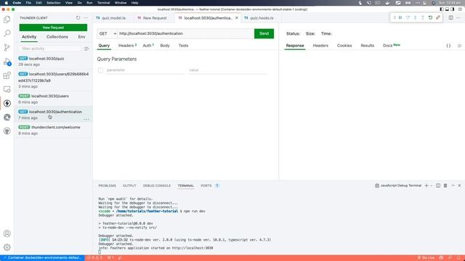Close the terminal panel

point(459,186)
